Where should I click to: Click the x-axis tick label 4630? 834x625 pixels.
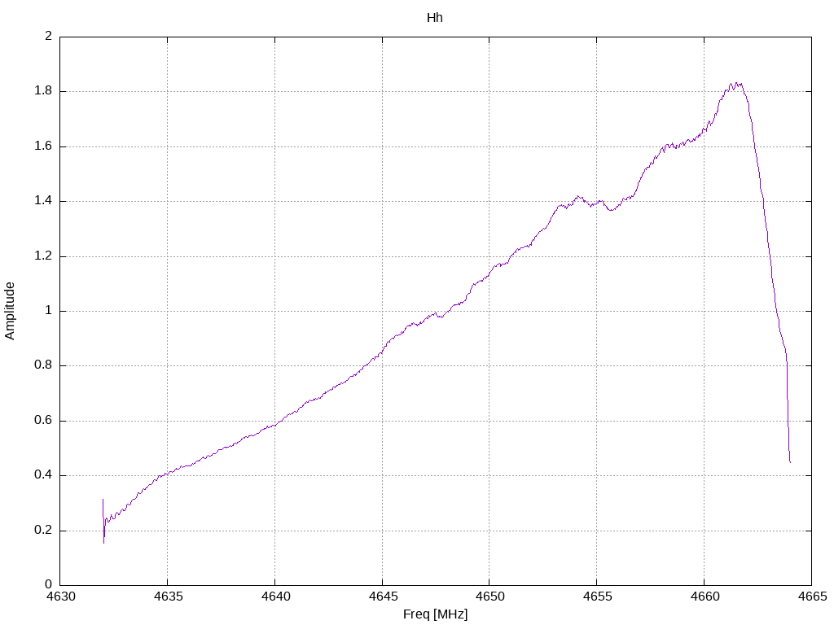coord(60,597)
